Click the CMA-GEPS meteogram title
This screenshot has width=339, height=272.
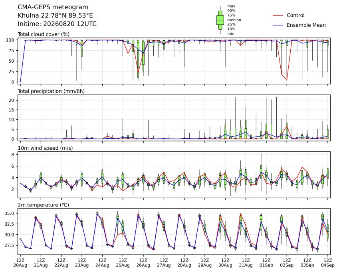coord(53,7)
